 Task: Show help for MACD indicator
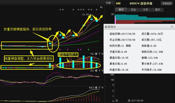99,88
